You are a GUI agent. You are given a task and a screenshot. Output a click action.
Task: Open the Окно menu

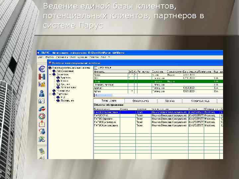pos(103,57)
